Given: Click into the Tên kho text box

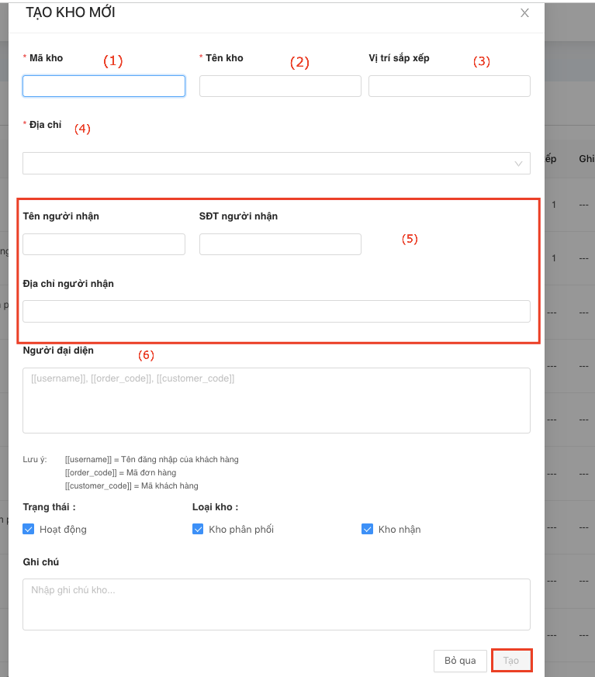Looking at the screenshot, I should pos(280,86).
